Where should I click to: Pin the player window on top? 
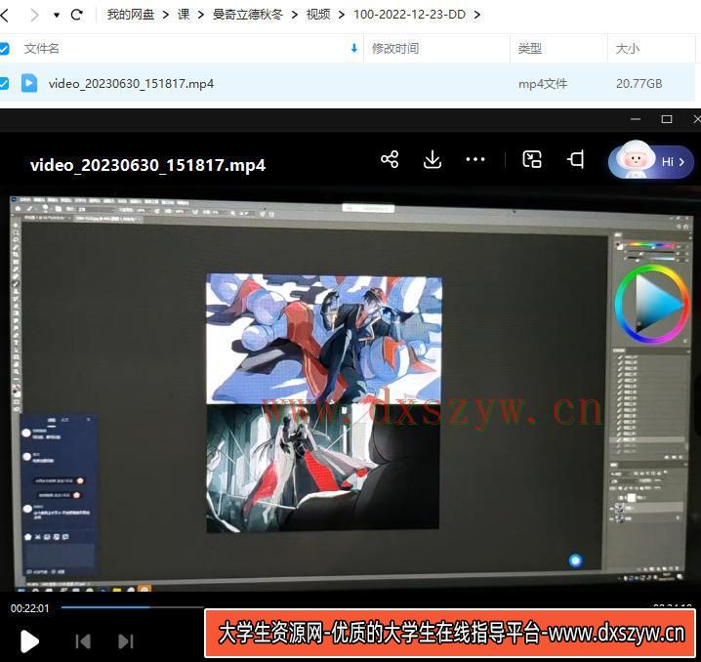point(575,159)
